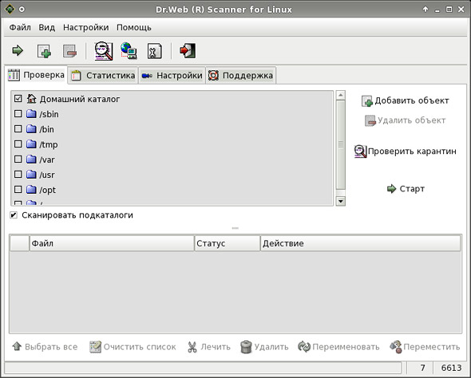Viewport: 471px width, 378px height.
Task: Click the Переместить button
Action: coord(425,347)
